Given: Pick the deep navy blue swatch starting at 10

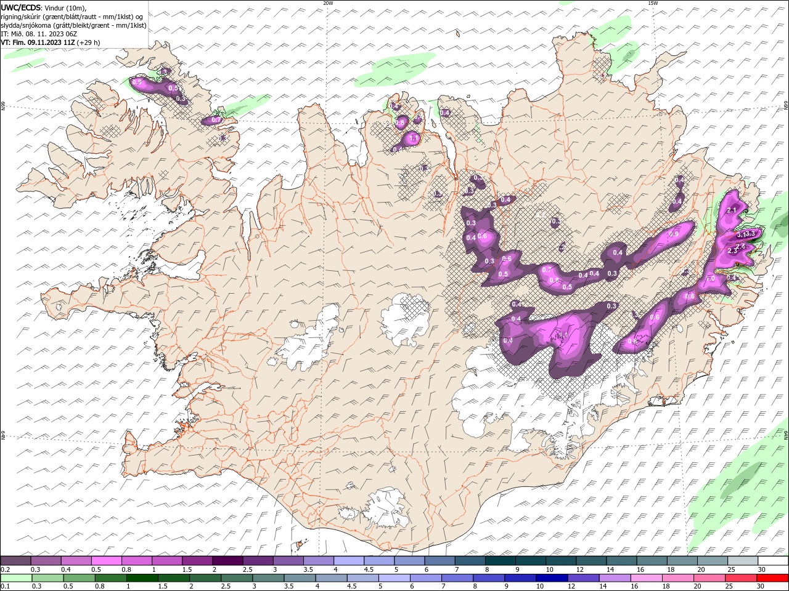Looking at the screenshot, I should [551, 578].
